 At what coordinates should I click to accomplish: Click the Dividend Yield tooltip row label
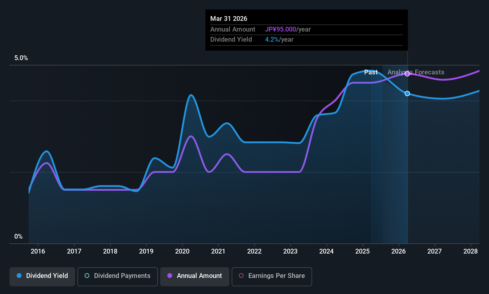[231, 40]
